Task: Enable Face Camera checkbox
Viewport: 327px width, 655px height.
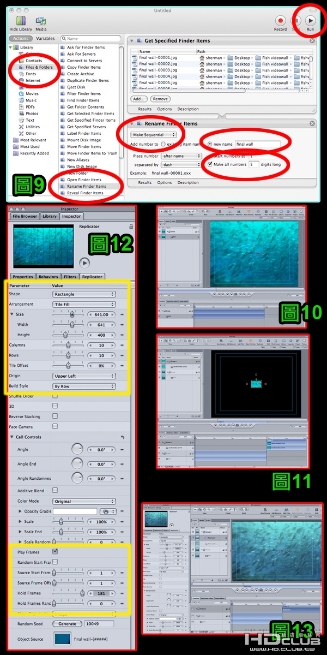Action: click(55, 426)
